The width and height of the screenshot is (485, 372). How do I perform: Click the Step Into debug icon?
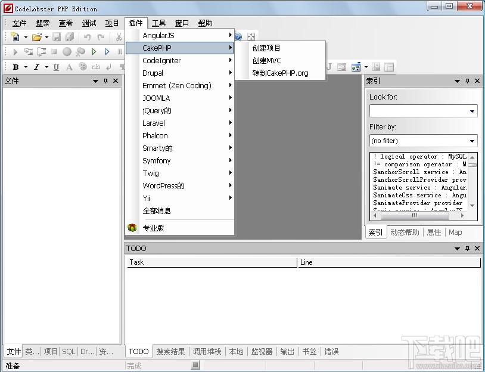coord(28,52)
